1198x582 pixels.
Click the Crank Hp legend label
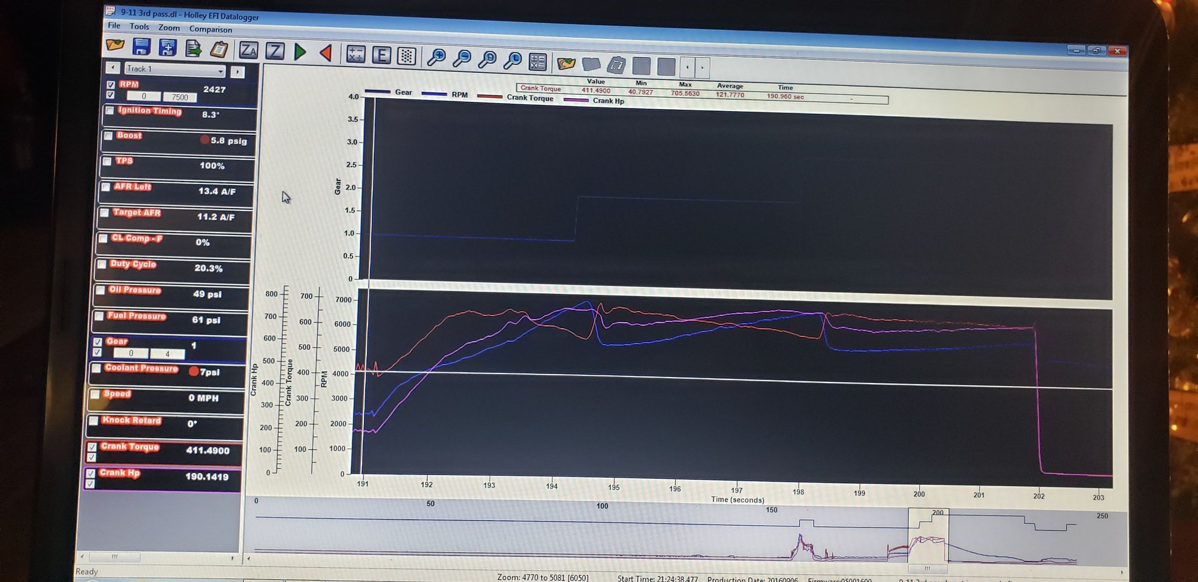coord(608,101)
